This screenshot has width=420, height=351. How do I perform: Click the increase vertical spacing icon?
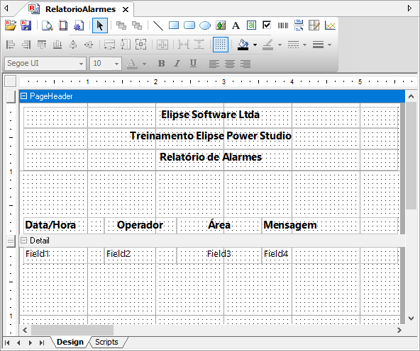(x=199, y=45)
